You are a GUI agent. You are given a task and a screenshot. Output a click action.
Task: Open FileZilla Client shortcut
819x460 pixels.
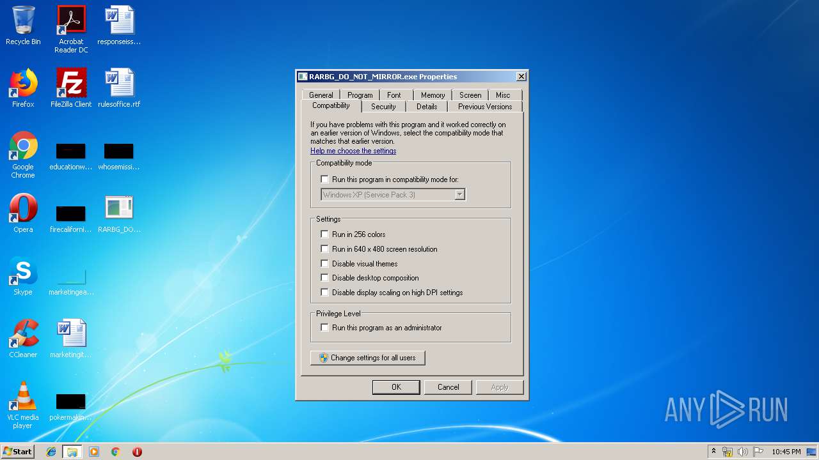tap(71, 88)
